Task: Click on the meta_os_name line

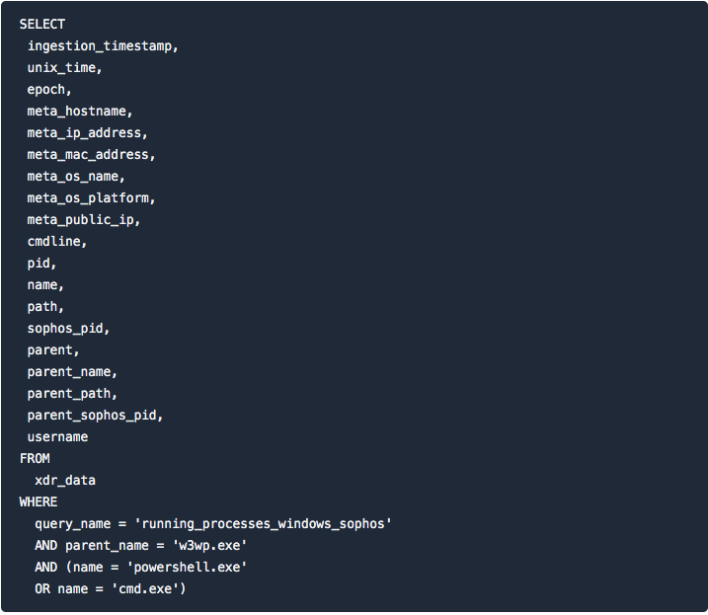Action: [x=76, y=177]
